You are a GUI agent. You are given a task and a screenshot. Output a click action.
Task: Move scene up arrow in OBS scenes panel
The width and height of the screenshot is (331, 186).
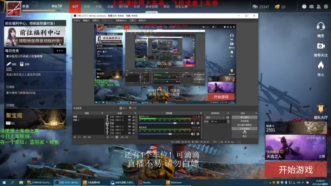[x=85, y=137]
